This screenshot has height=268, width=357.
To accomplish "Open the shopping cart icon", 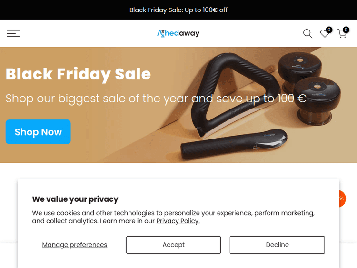I will (341, 34).
